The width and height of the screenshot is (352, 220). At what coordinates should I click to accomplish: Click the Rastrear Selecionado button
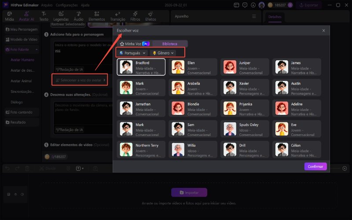68,24
